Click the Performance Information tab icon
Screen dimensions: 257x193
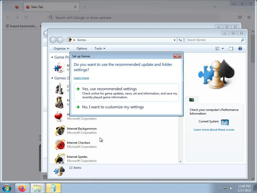point(192,100)
